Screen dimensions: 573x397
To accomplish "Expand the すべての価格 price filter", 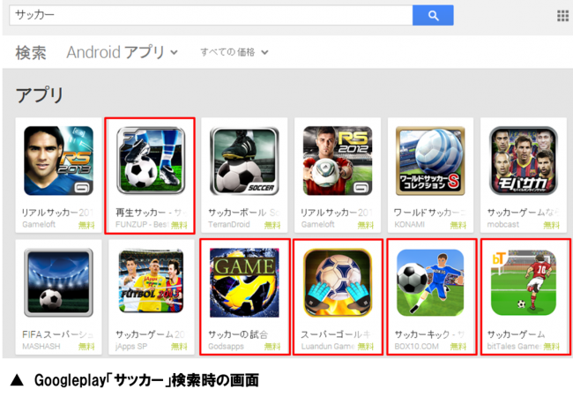I will pyautogui.click(x=234, y=52).
